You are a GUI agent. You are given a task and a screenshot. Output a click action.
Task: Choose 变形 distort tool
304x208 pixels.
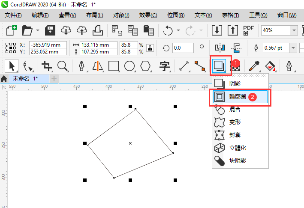coord(240,122)
